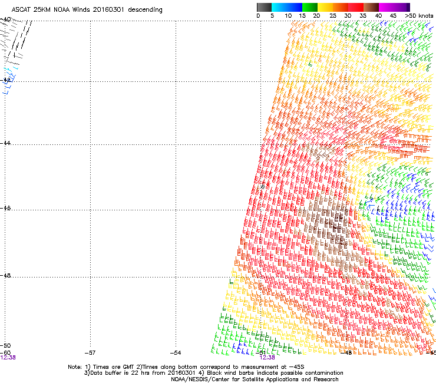The image size is (436, 383).
Task: Click the light blue wind barbs near -42 latitude
Action: [x=11, y=81]
